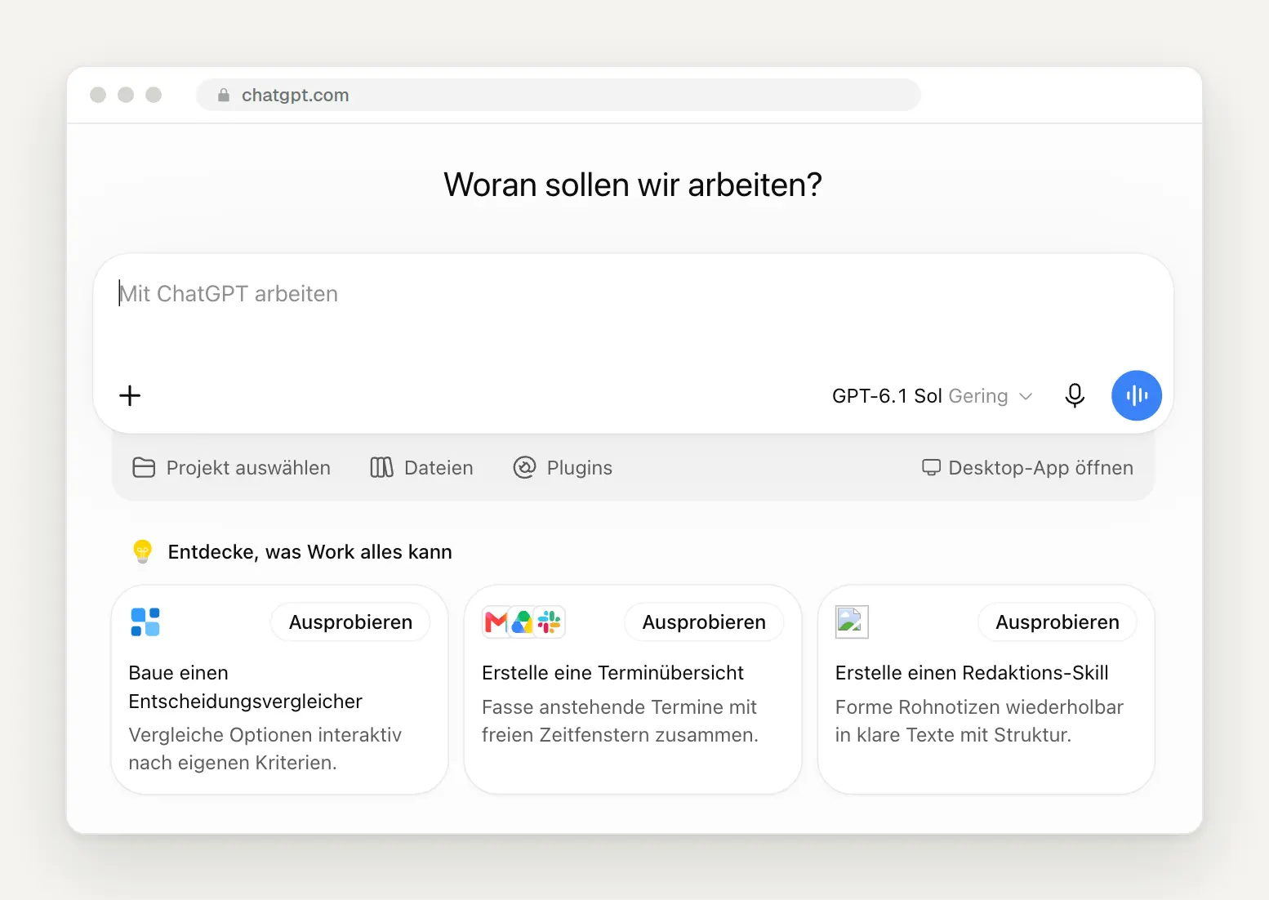Click Desktop-App öffnen link
This screenshot has height=900, width=1269.
pyautogui.click(x=1028, y=468)
